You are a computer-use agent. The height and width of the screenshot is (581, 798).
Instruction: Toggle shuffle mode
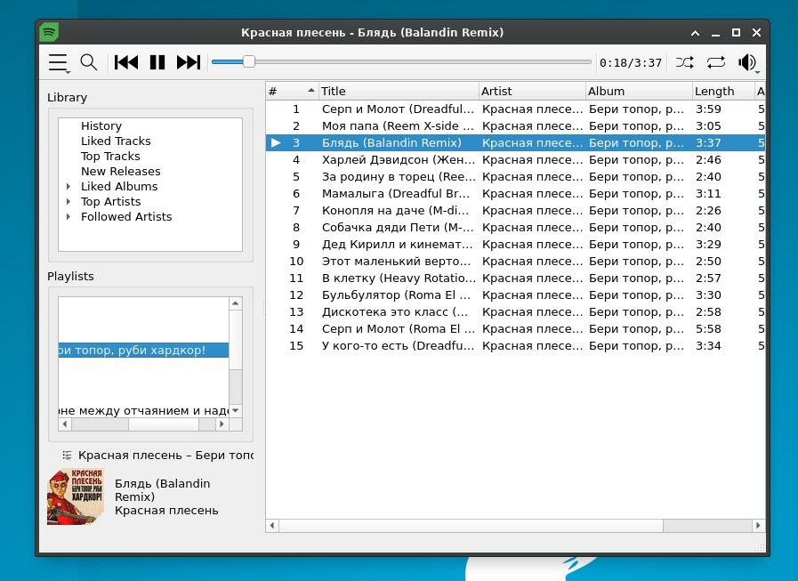684,62
